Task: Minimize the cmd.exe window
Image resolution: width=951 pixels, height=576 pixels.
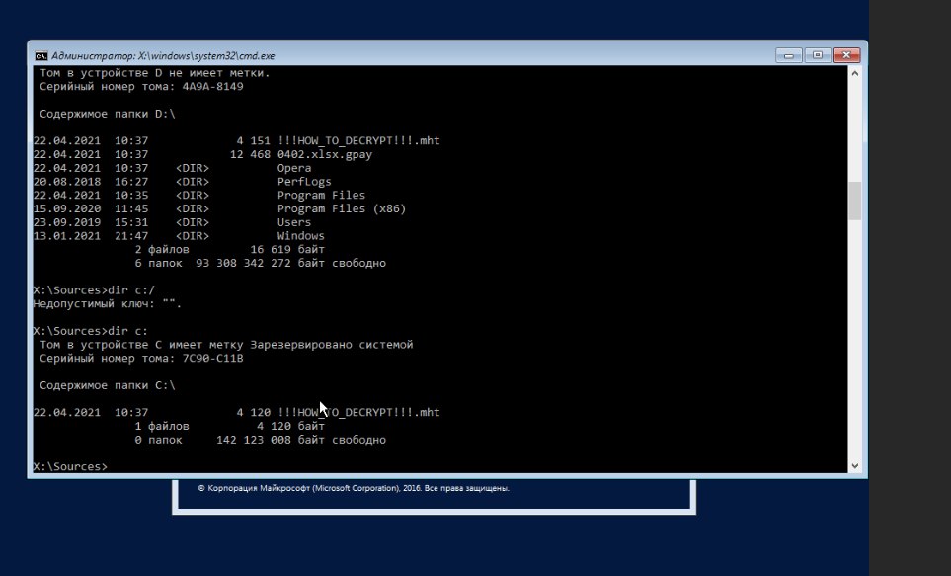Action: (788, 55)
